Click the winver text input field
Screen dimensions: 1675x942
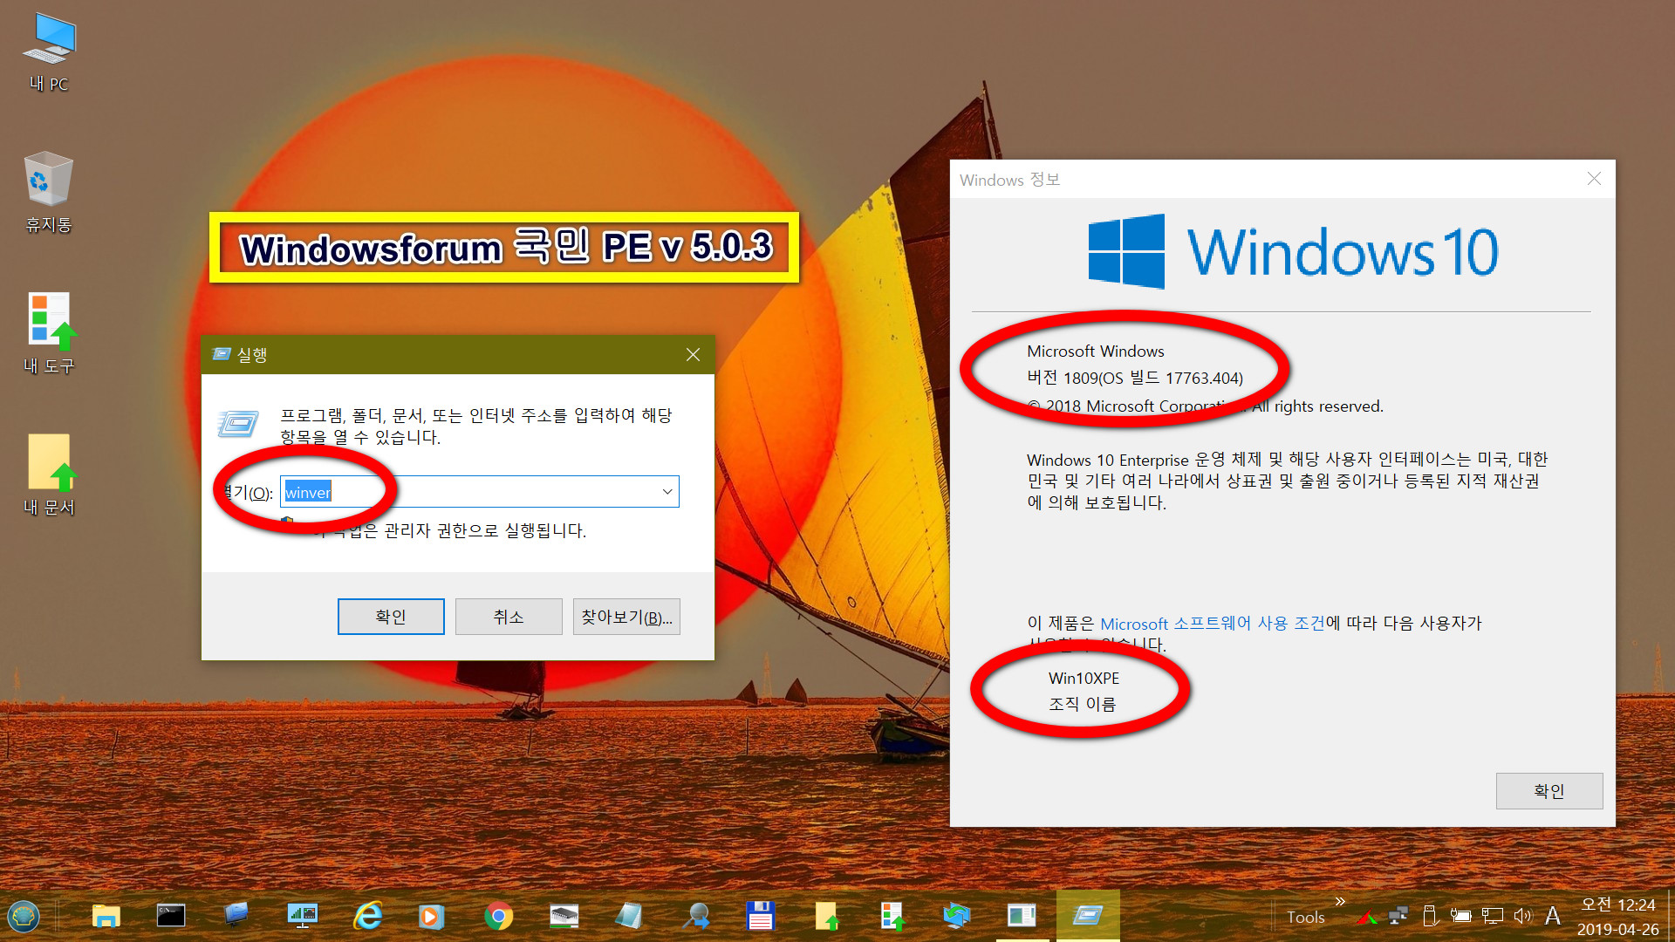[479, 492]
